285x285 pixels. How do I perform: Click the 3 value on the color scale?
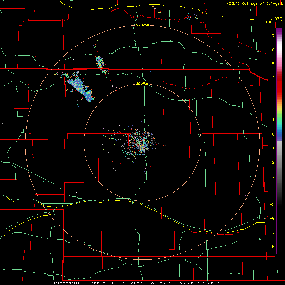click(273, 92)
